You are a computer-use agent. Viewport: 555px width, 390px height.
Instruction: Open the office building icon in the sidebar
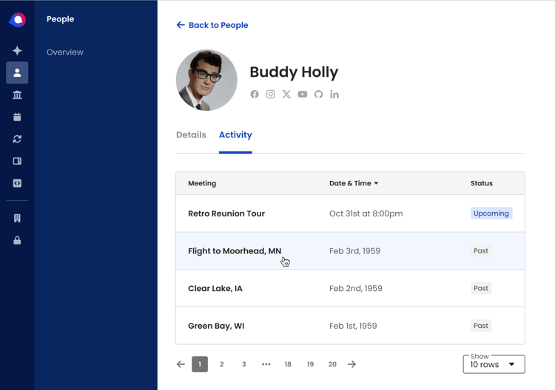click(x=17, y=219)
